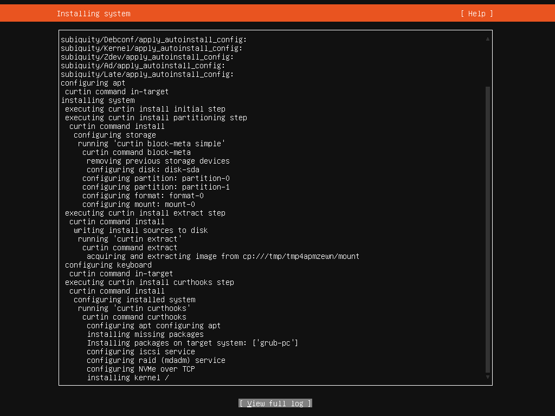Click the 'configuring keyboard' log entry
Screen dimensions: 555x416
[108, 265]
